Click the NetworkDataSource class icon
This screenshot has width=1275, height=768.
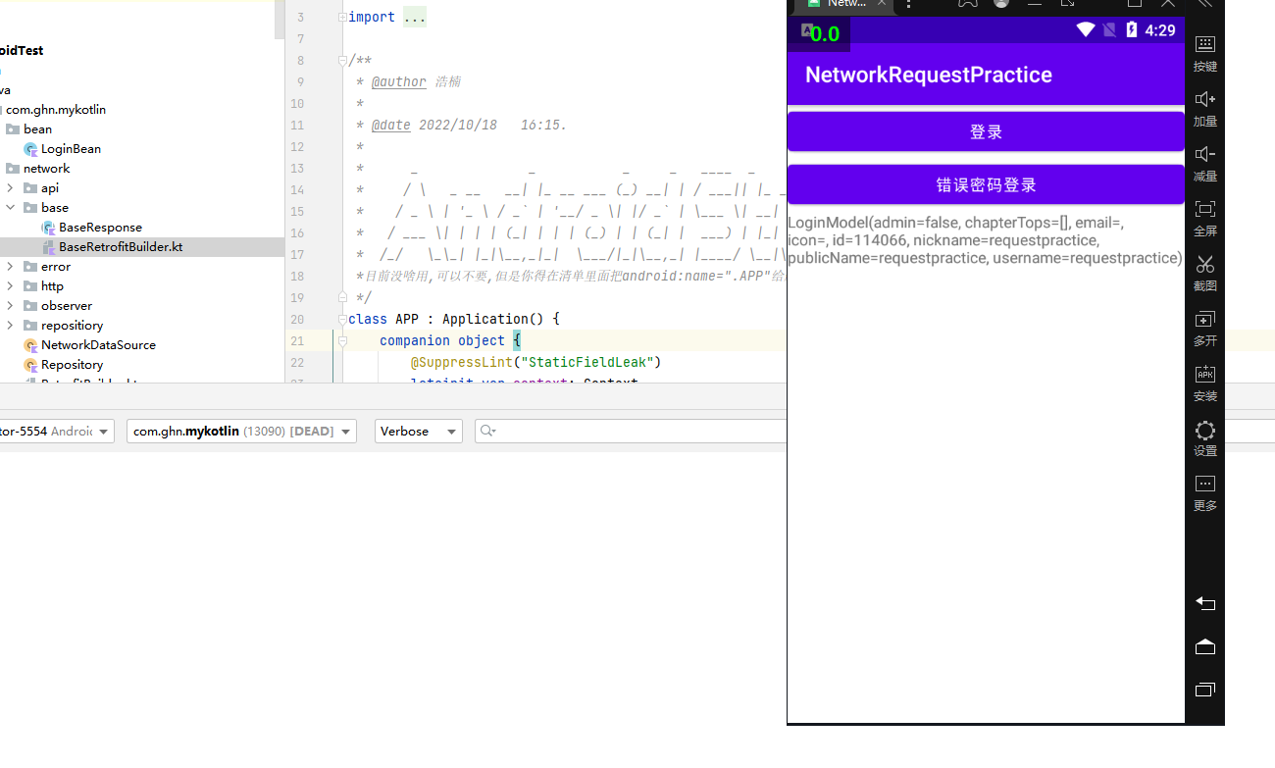(30, 345)
